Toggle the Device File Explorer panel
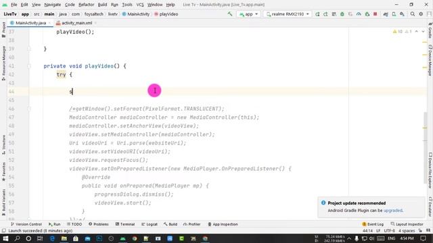 point(430,170)
